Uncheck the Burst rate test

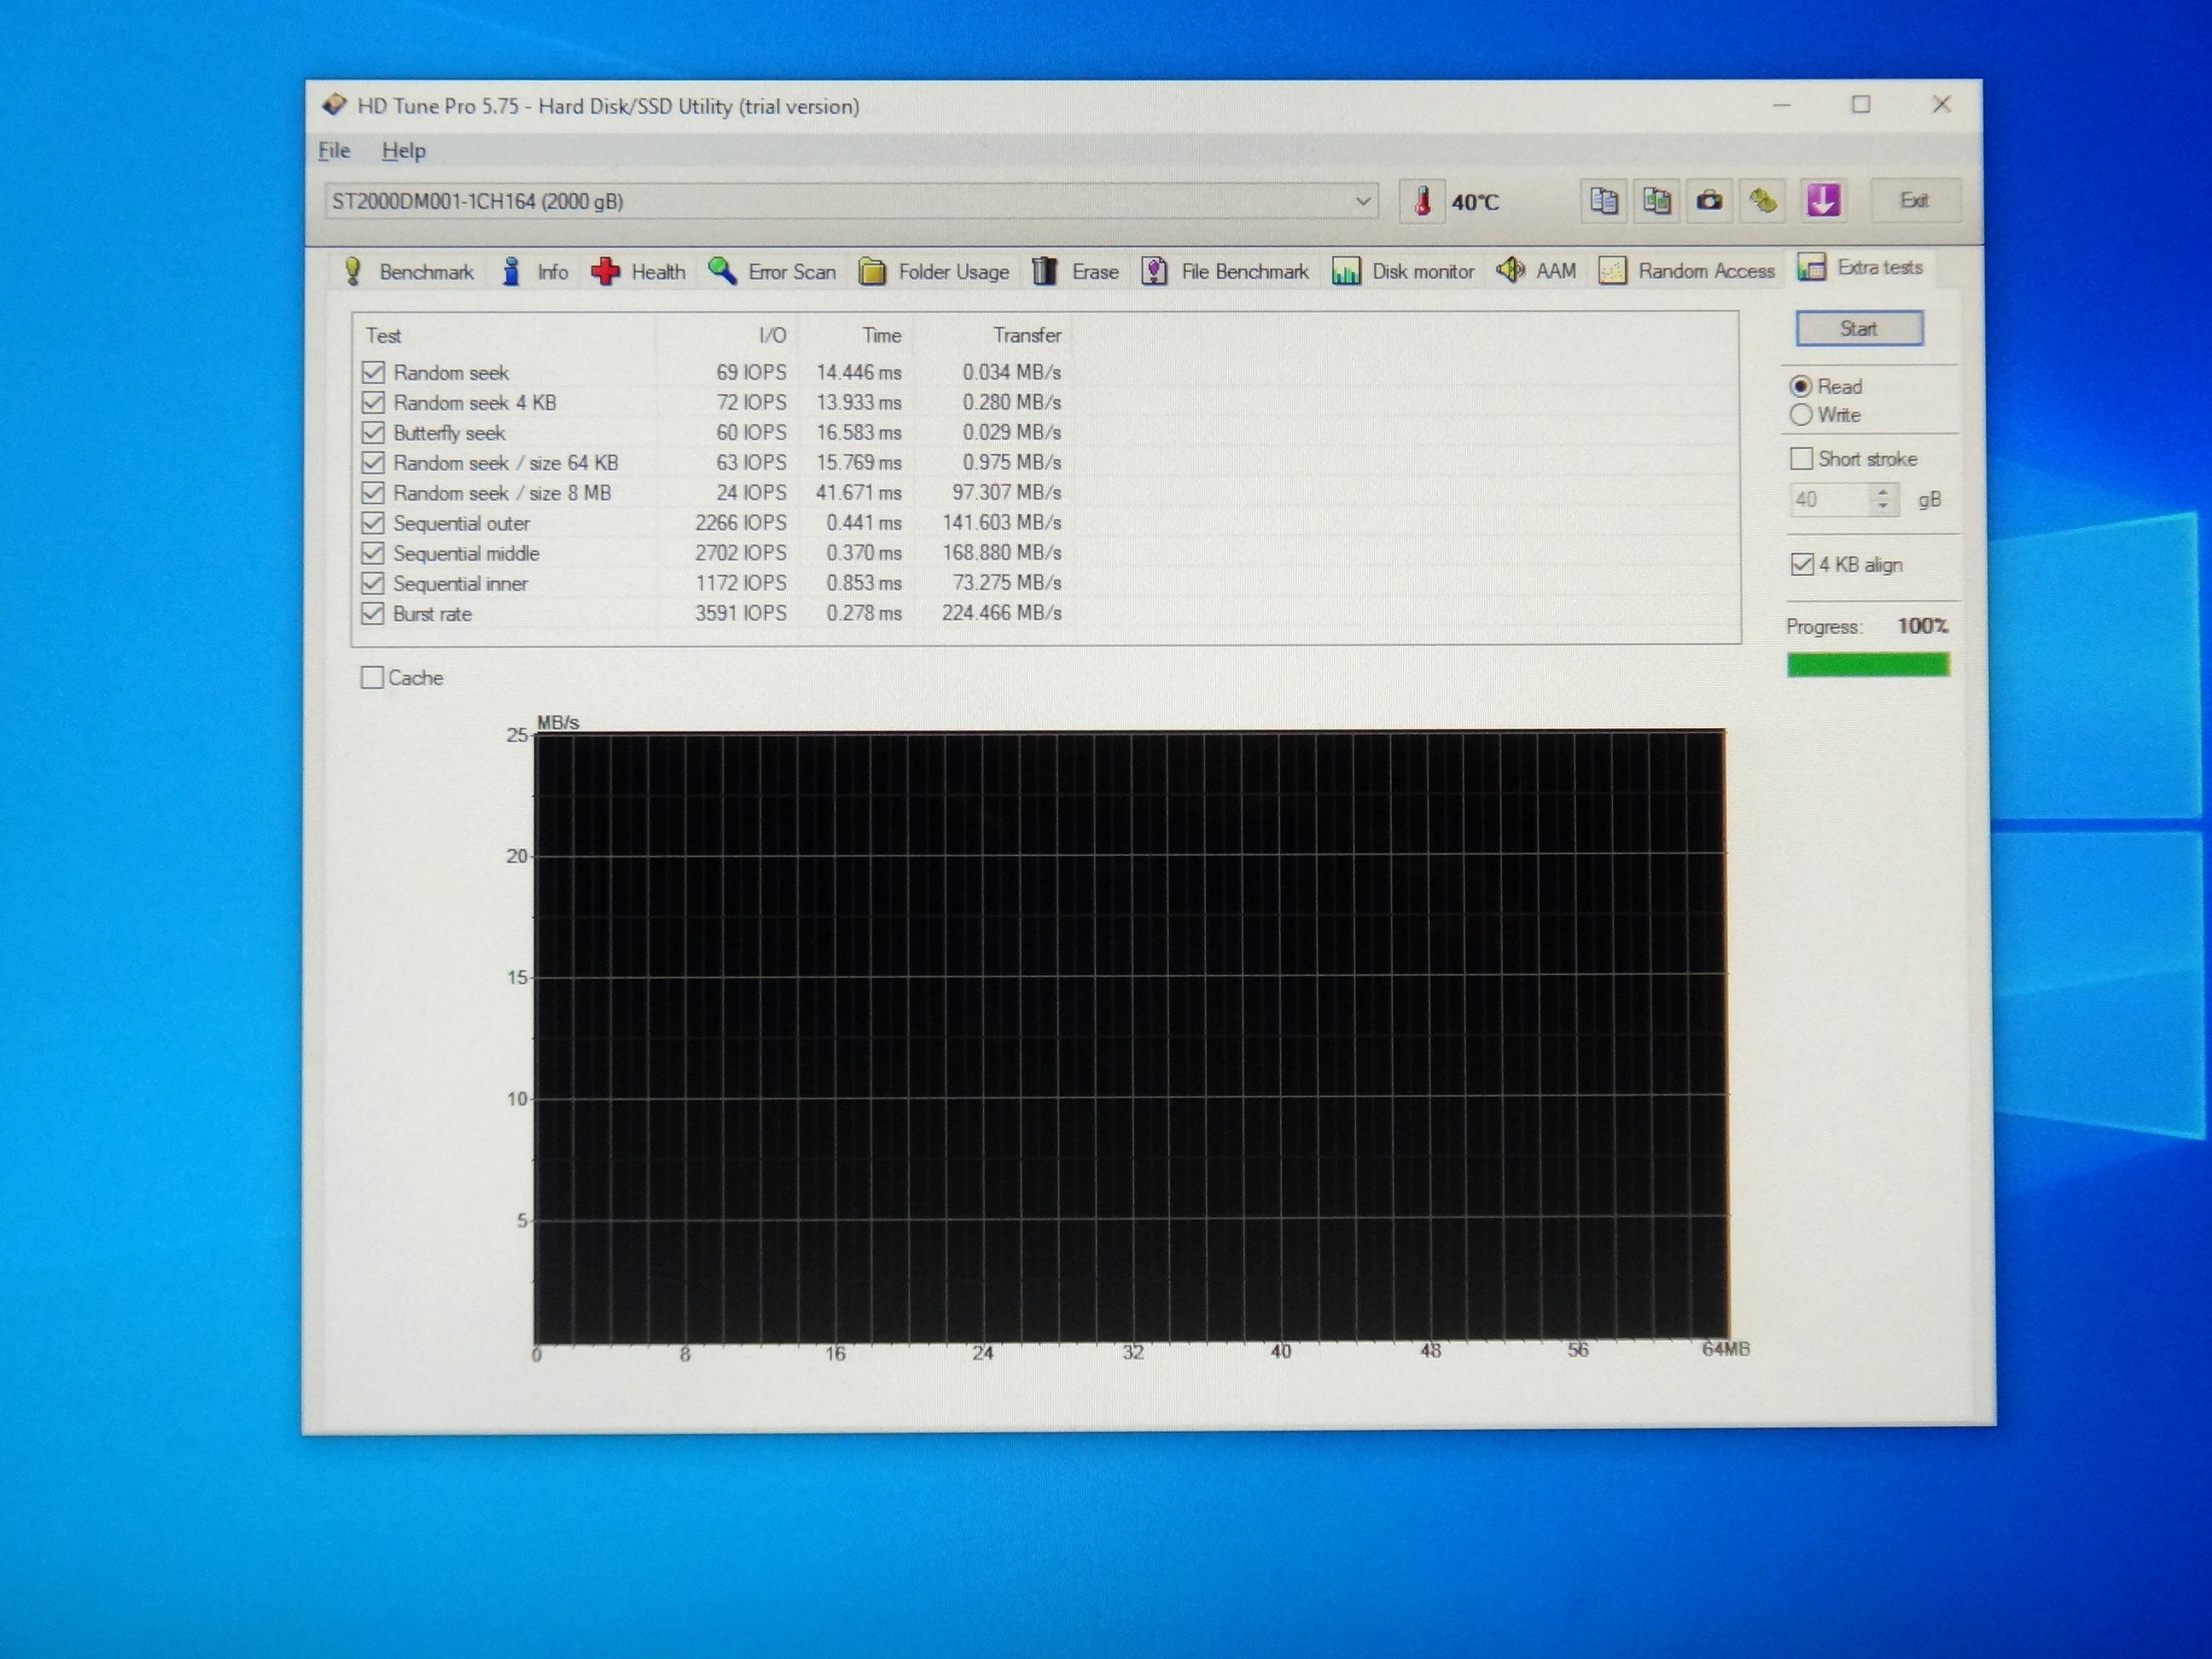pos(373,614)
